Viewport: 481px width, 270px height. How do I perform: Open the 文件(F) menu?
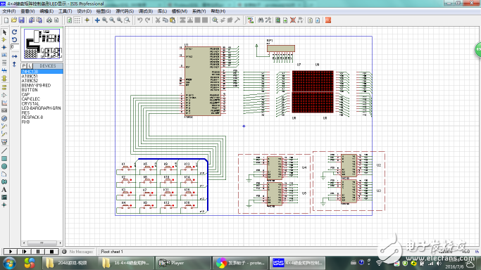(x=9, y=11)
